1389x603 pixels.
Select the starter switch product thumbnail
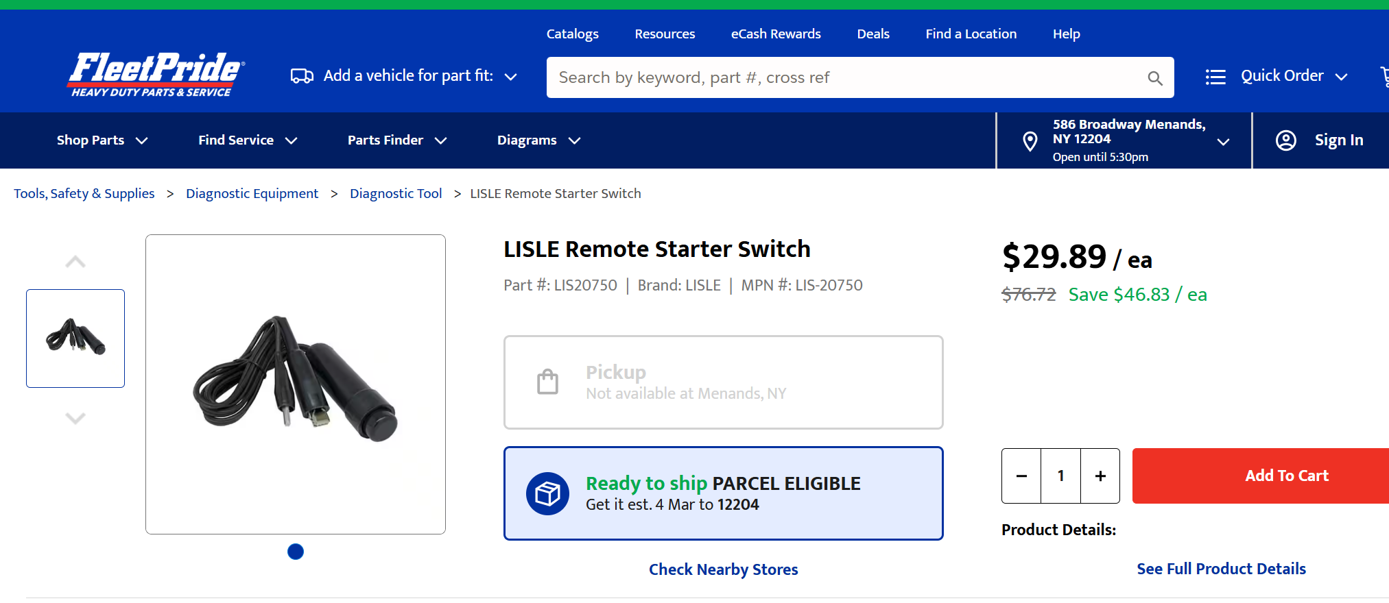[75, 339]
